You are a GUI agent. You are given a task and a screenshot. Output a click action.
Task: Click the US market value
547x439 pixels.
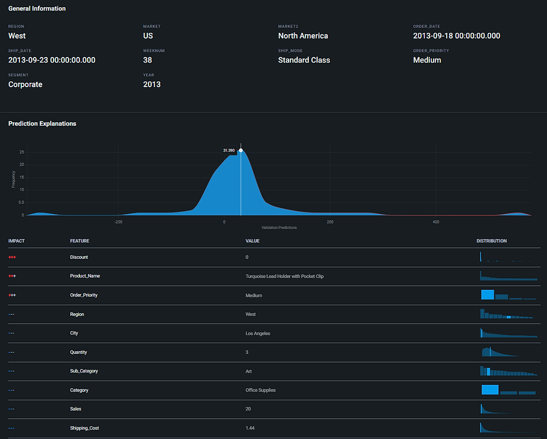point(148,36)
